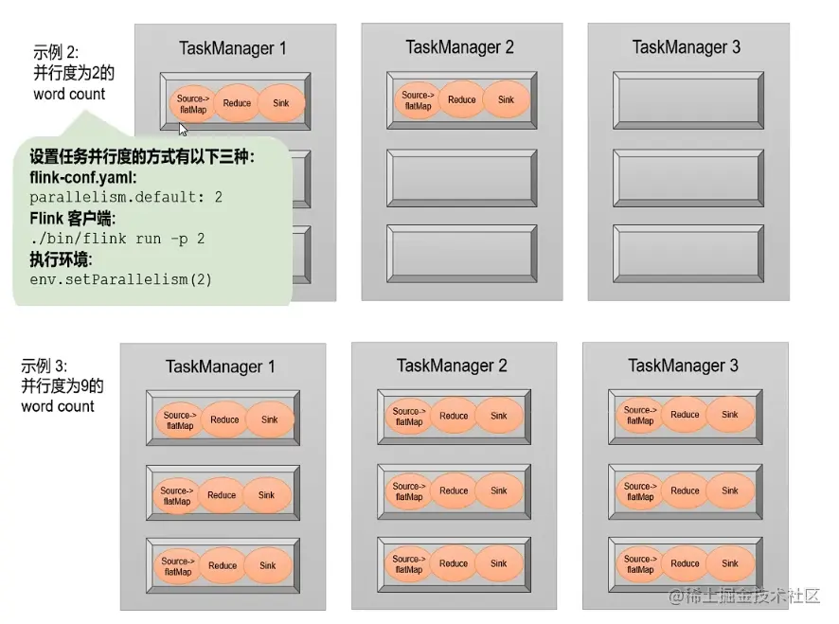Click Source->flatMap in middle slot, example 3 TaskManager 1

click(176, 495)
